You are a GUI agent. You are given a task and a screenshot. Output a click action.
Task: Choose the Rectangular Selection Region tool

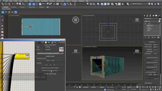27,4
